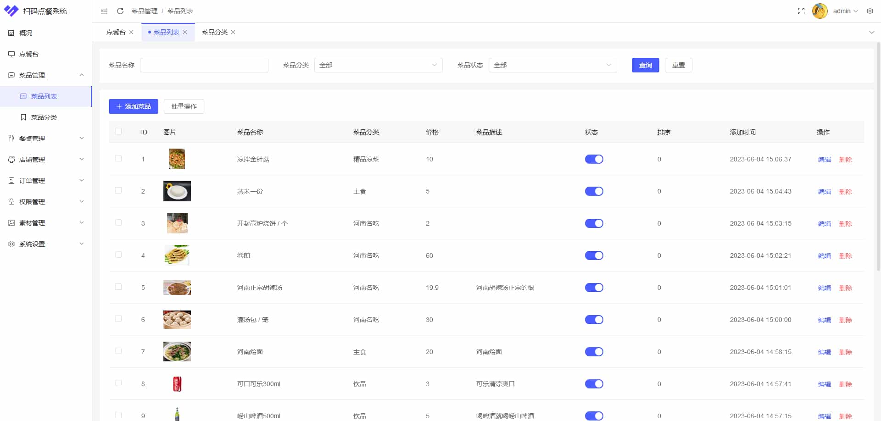The image size is (881, 421).
Task: Click the 查询 search button
Action: [645, 65]
